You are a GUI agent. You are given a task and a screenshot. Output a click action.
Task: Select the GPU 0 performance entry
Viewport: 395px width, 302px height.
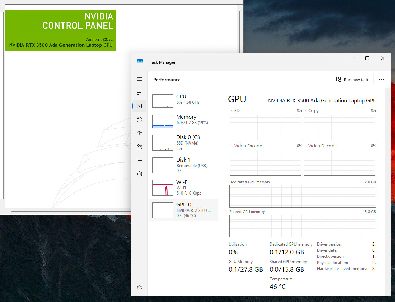pyautogui.click(x=184, y=210)
